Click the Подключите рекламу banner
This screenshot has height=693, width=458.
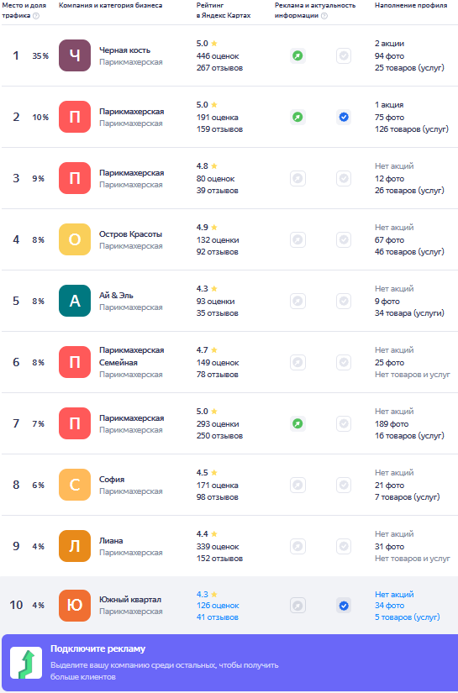[x=229, y=663]
